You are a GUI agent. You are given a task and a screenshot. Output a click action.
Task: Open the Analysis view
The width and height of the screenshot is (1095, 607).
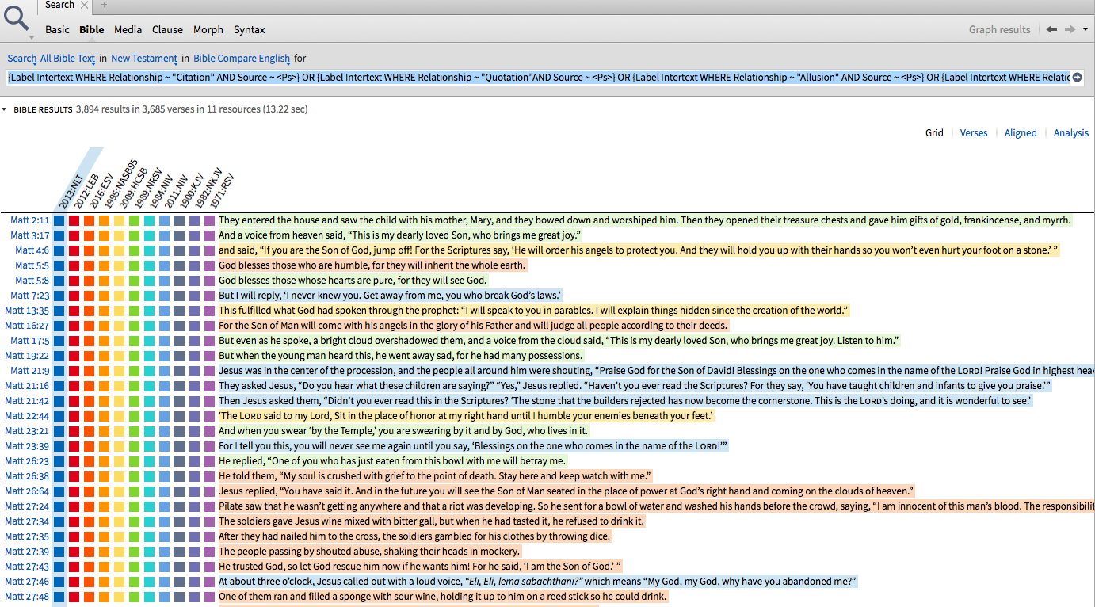pos(1071,132)
